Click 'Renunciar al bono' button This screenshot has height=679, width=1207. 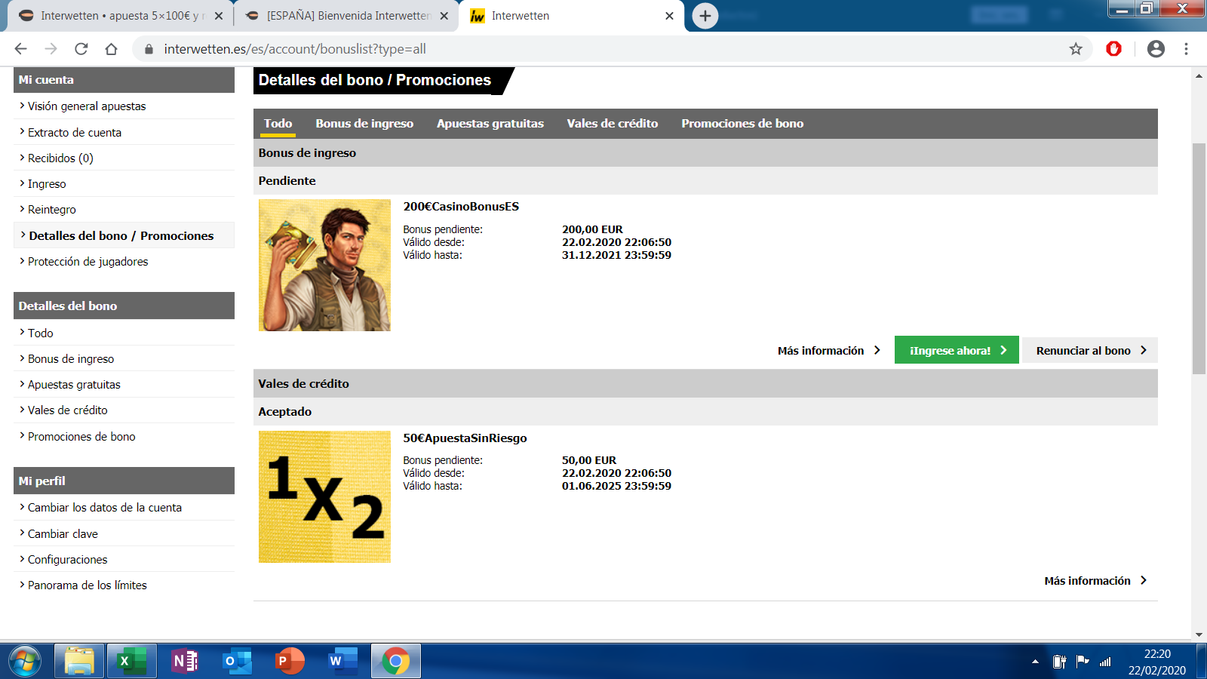[1090, 350]
